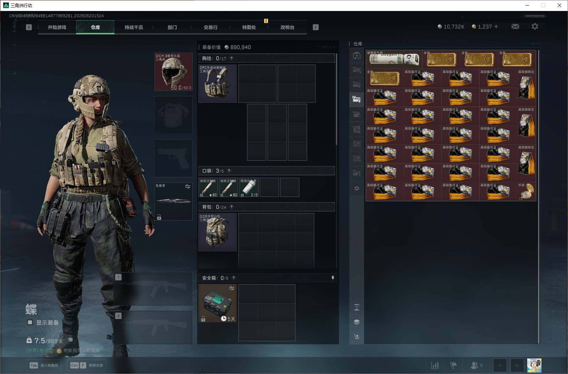Click the warehouse panel scrollbar
Viewport: 568px width, 374px height.
pyautogui.click(x=539, y=197)
